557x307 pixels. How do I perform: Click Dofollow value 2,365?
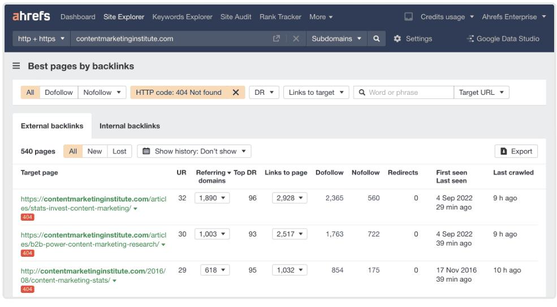pos(335,198)
